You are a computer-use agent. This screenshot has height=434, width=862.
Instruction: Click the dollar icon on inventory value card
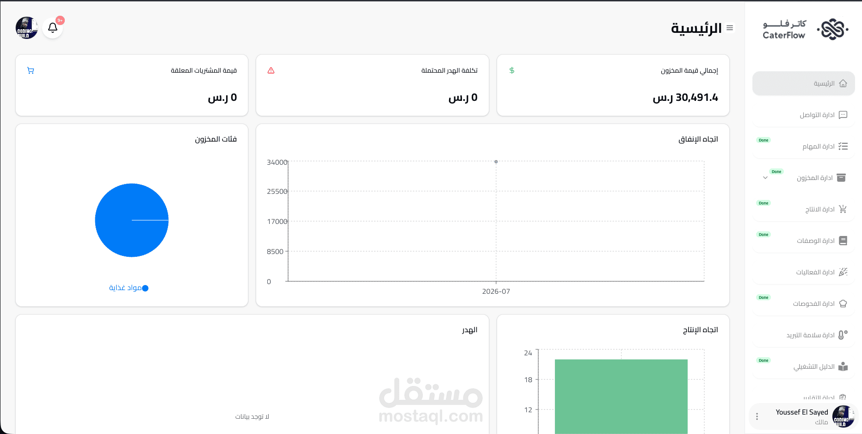512,70
